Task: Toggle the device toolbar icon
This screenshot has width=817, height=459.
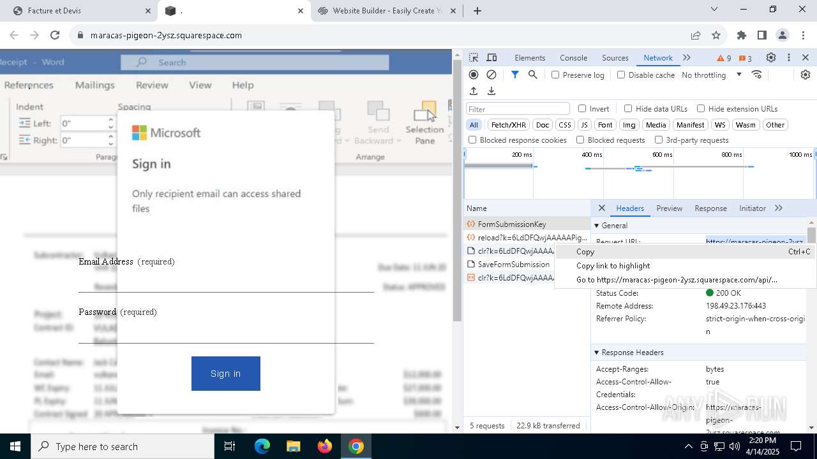Action: coord(491,57)
